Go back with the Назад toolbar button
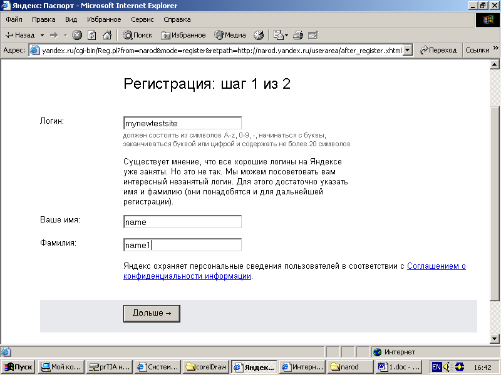 point(20,35)
